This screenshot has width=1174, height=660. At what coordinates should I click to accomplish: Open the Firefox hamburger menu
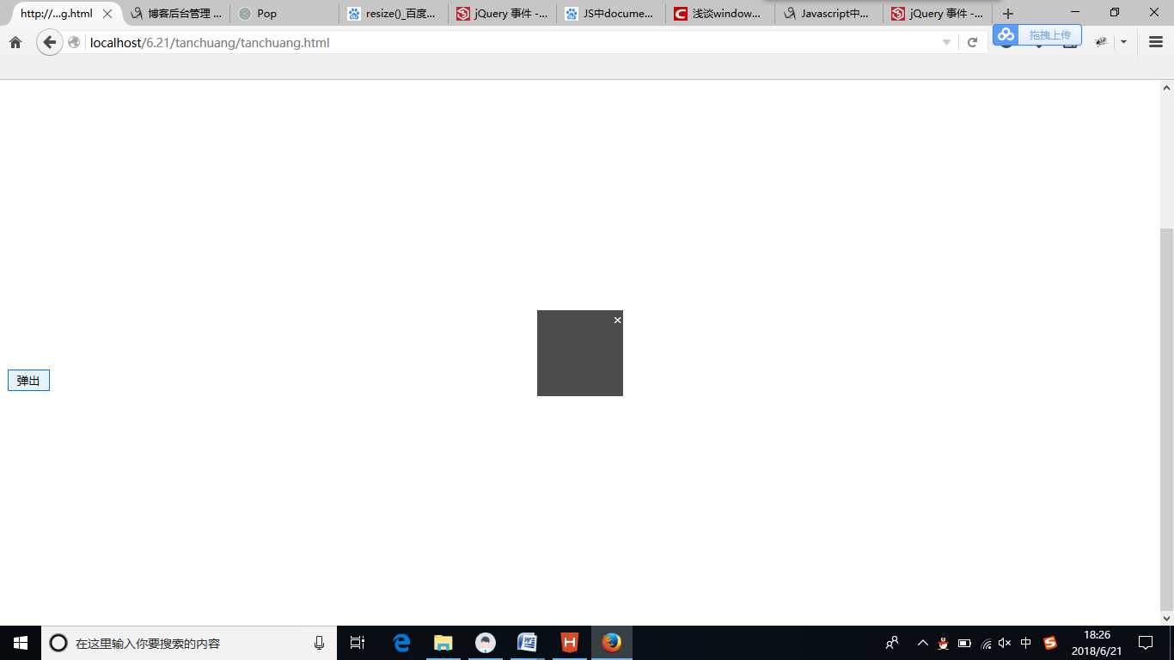point(1156,42)
